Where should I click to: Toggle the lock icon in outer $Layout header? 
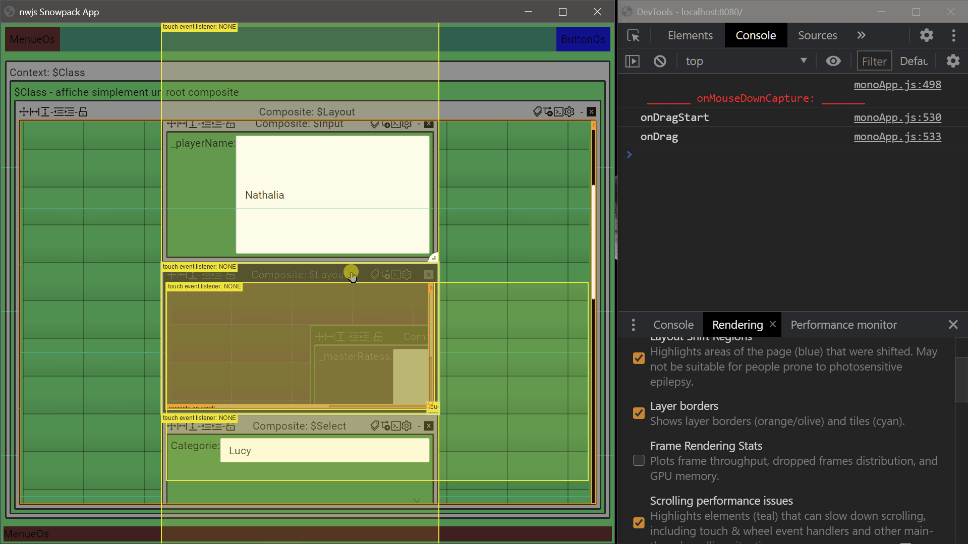pos(83,112)
